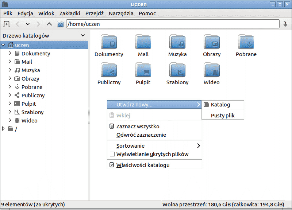Go up to the parent folder
The width and height of the screenshot is (292, 210).
tap(49, 24)
